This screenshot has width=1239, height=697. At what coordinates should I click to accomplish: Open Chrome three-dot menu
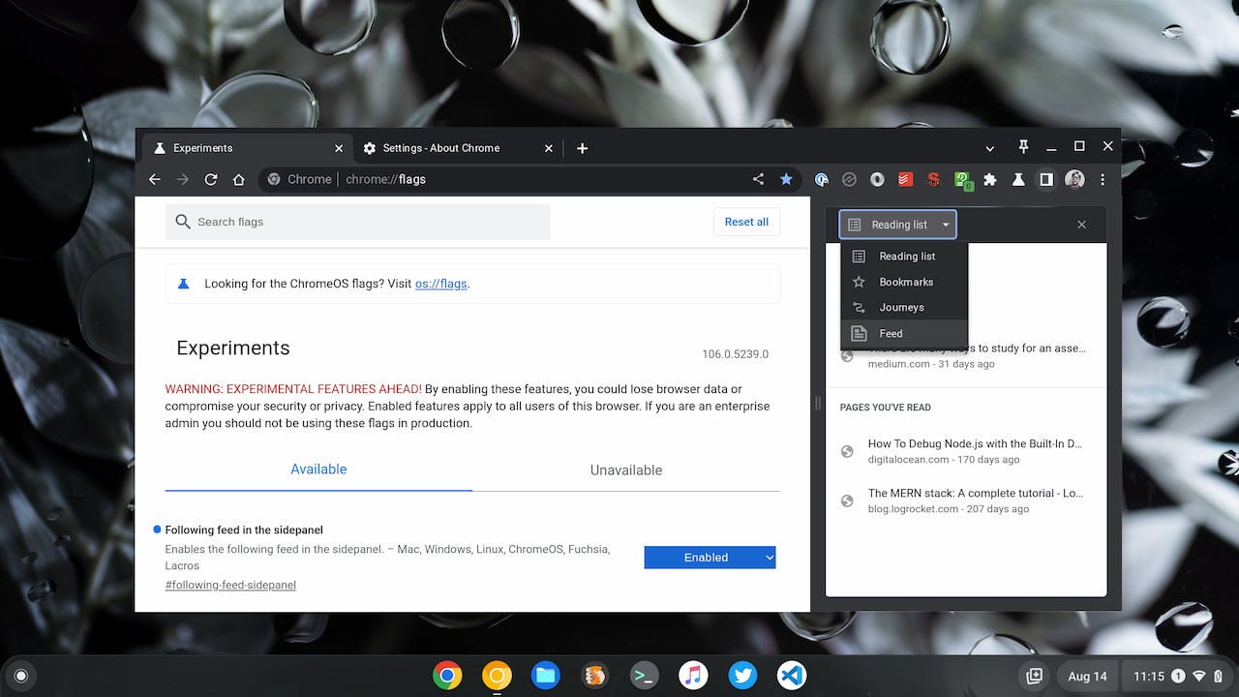pos(1103,179)
